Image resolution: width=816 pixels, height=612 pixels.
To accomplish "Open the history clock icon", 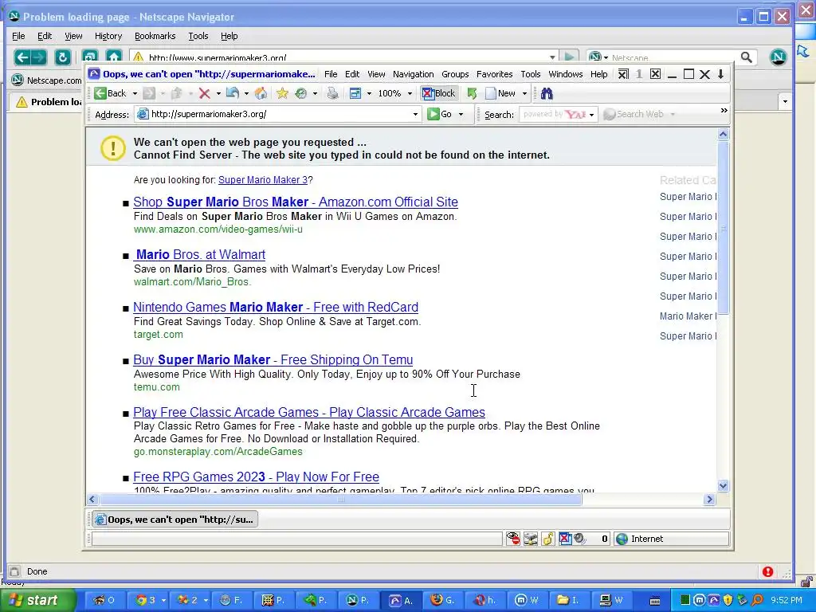I will [x=300, y=93].
